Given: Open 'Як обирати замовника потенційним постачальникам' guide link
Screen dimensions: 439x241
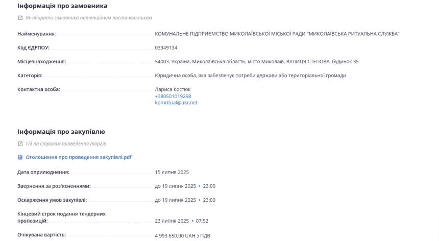Looking at the screenshot, I should tap(89, 18).
